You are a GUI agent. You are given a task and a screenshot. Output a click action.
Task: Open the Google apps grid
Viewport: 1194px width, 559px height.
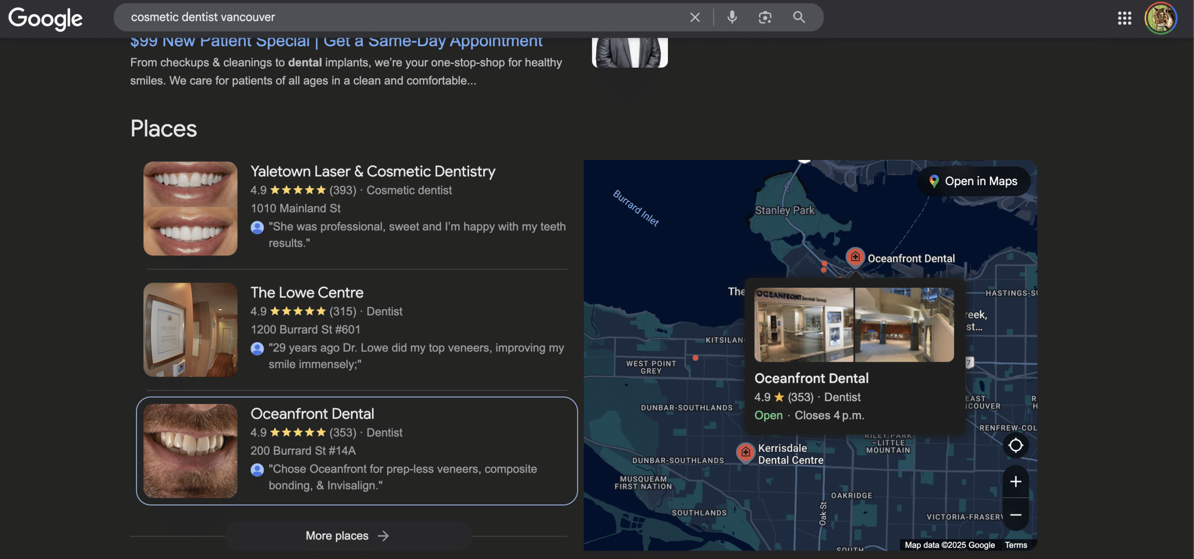tap(1125, 18)
